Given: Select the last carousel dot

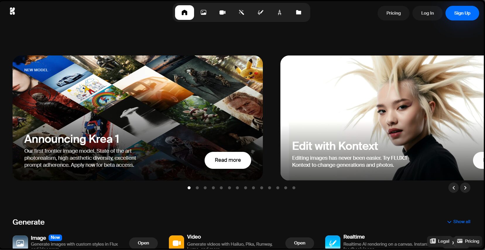Looking at the screenshot, I should (294, 188).
